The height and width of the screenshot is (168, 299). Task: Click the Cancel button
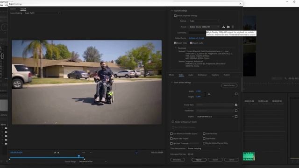click(232, 160)
